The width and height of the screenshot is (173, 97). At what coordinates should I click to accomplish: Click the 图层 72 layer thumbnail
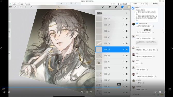pyautogui.click(x=99, y=56)
